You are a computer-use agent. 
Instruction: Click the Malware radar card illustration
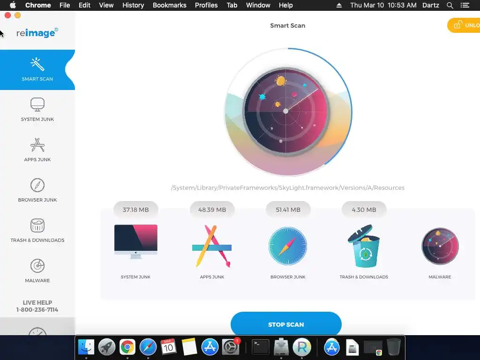click(440, 246)
